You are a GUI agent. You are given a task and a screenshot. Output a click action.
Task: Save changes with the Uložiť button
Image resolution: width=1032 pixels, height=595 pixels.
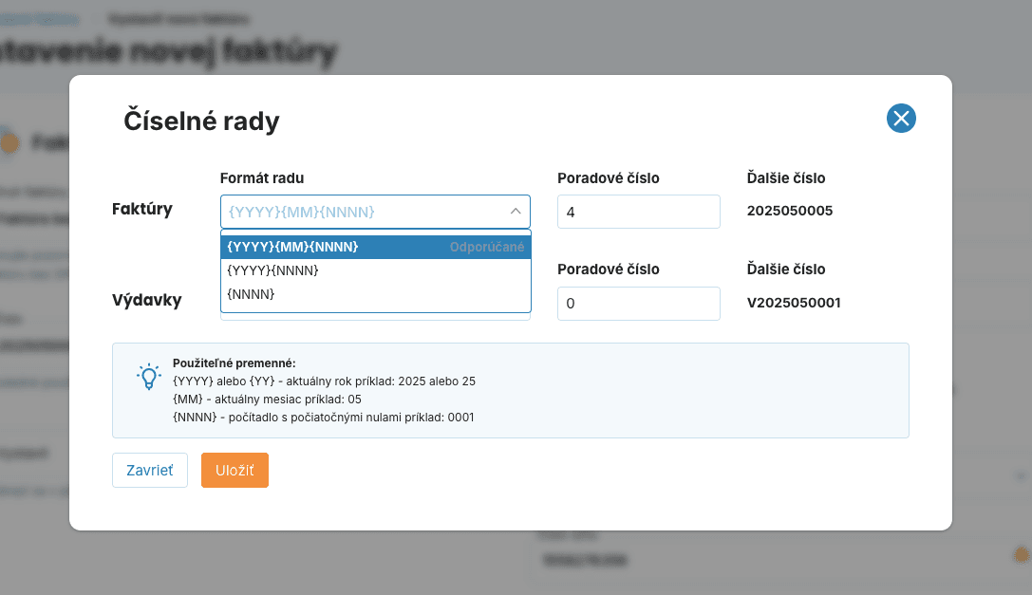[x=235, y=471]
